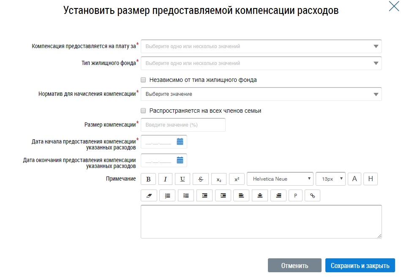401x279 pixels.
Task: Center-align the note text
Action: click(x=260, y=195)
